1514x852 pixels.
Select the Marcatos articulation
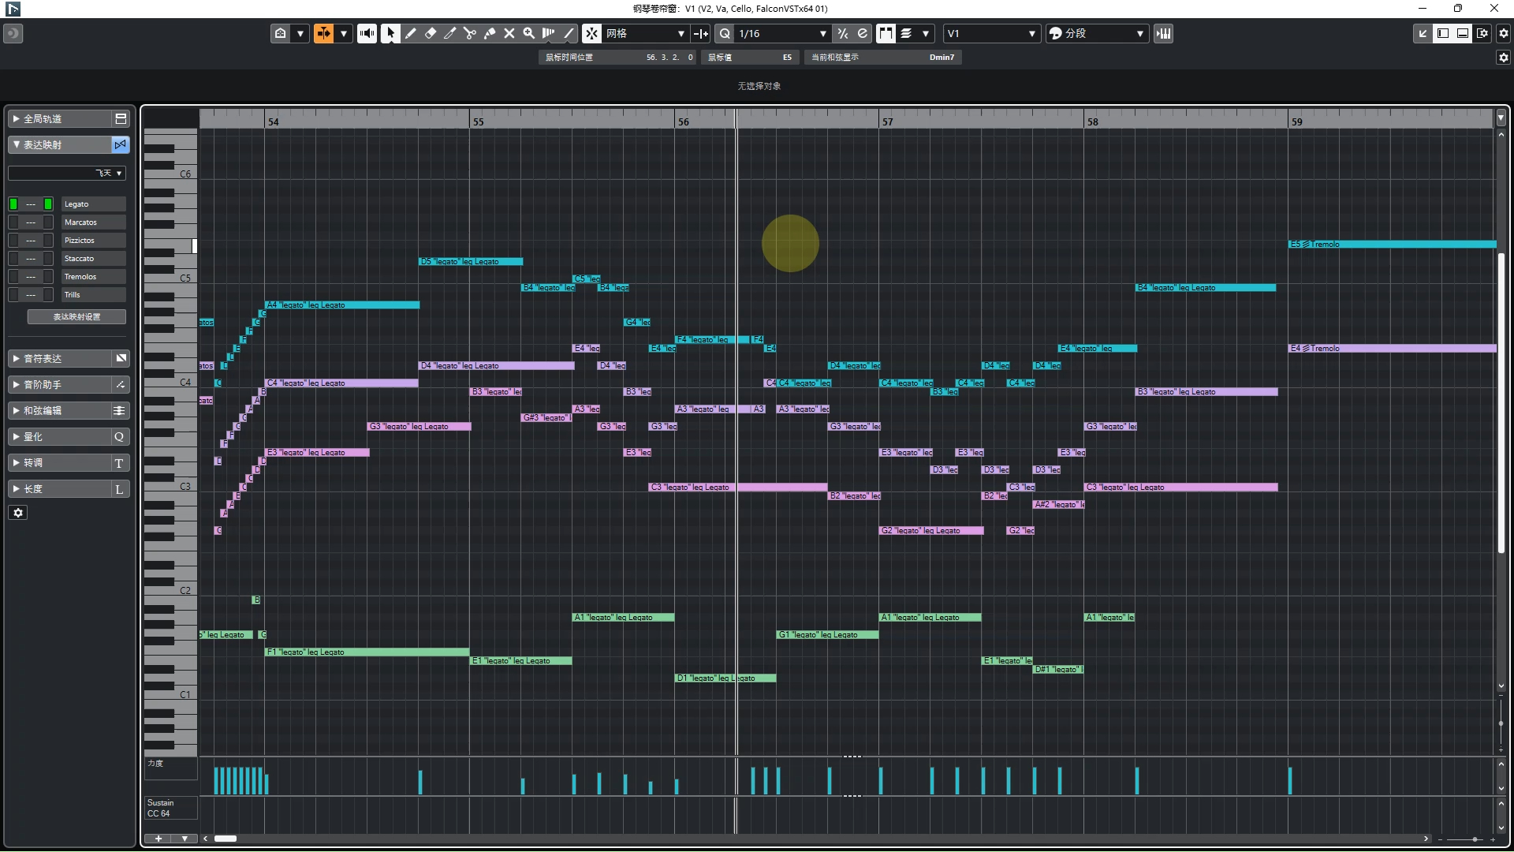click(93, 222)
